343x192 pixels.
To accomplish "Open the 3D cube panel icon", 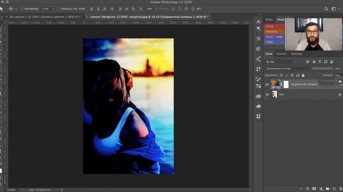I will (x=258, y=49).
